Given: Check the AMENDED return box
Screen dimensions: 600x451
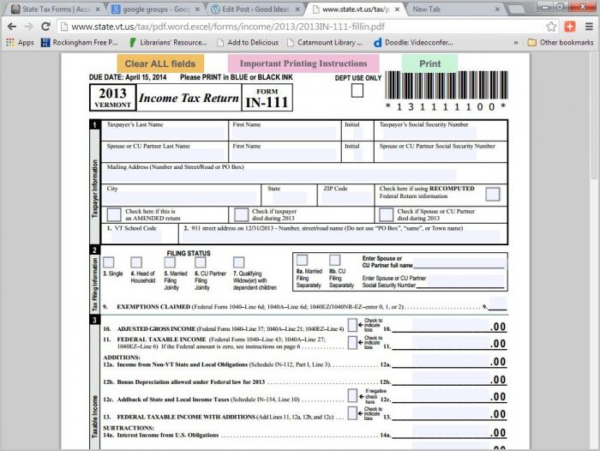Looking at the screenshot, I should click(114, 214).
